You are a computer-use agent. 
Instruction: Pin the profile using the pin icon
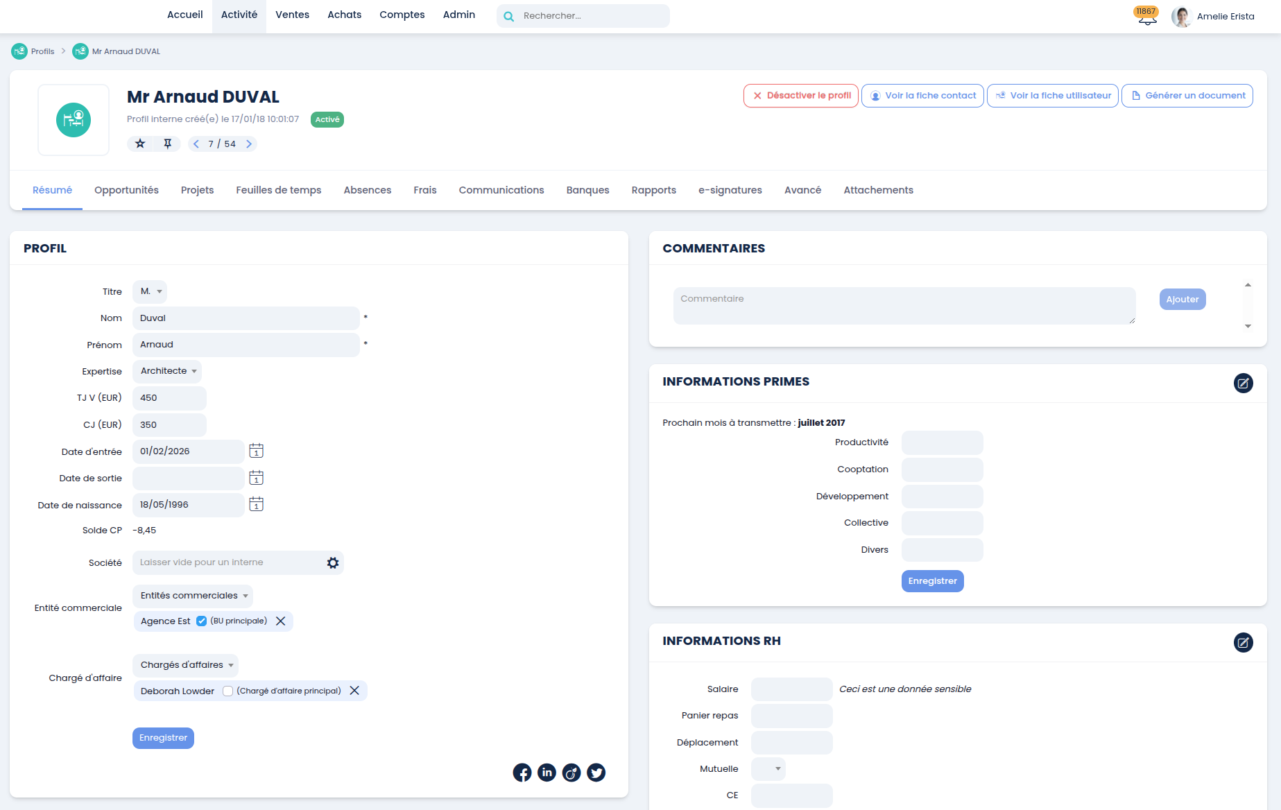point(167,144)
